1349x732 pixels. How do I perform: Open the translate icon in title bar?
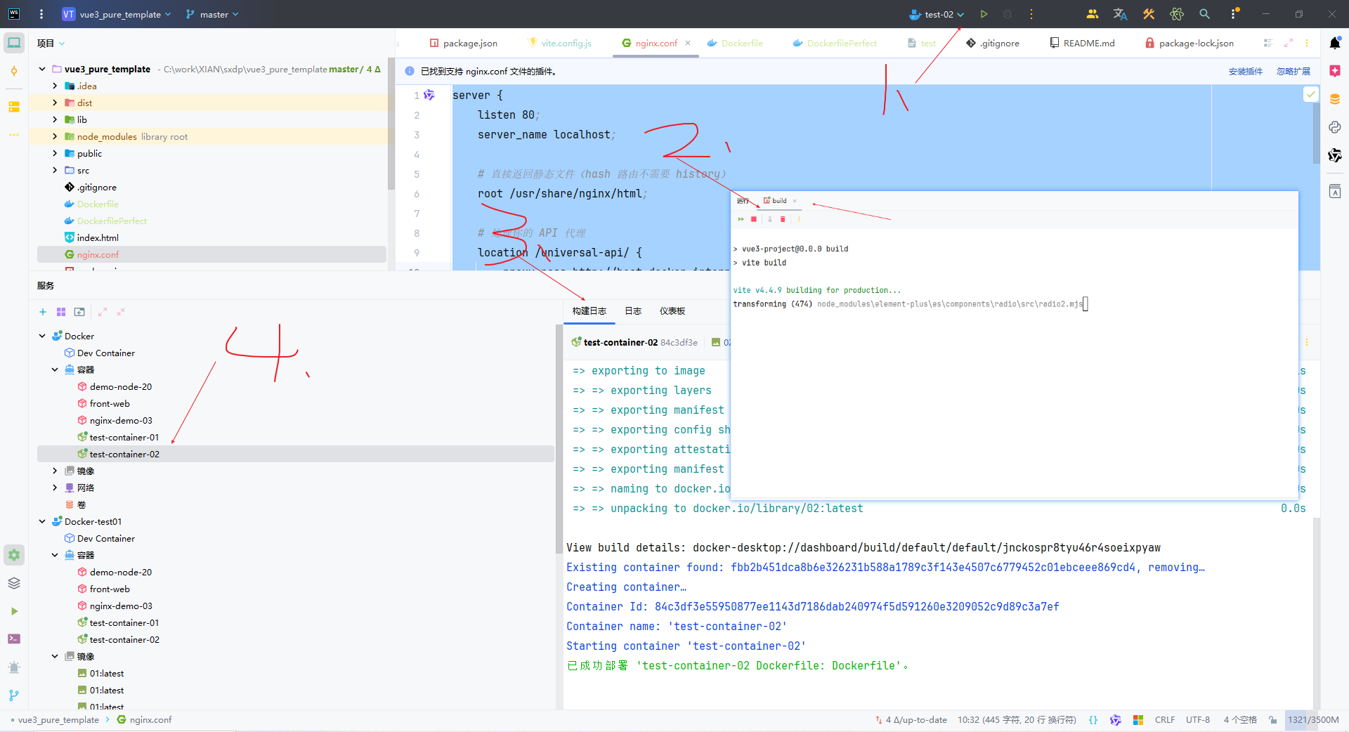pyautogui.click(x=1120, y=14)
